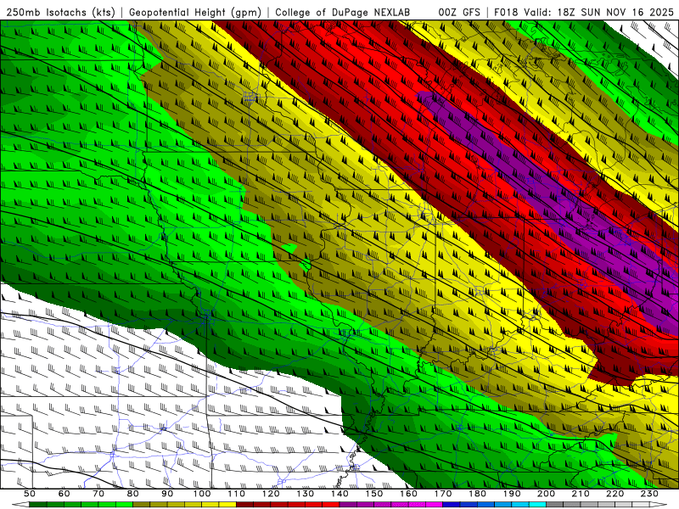The image size is (679, 509).
Task: Click the right arrow end of color bar
Action: [659, 504]
